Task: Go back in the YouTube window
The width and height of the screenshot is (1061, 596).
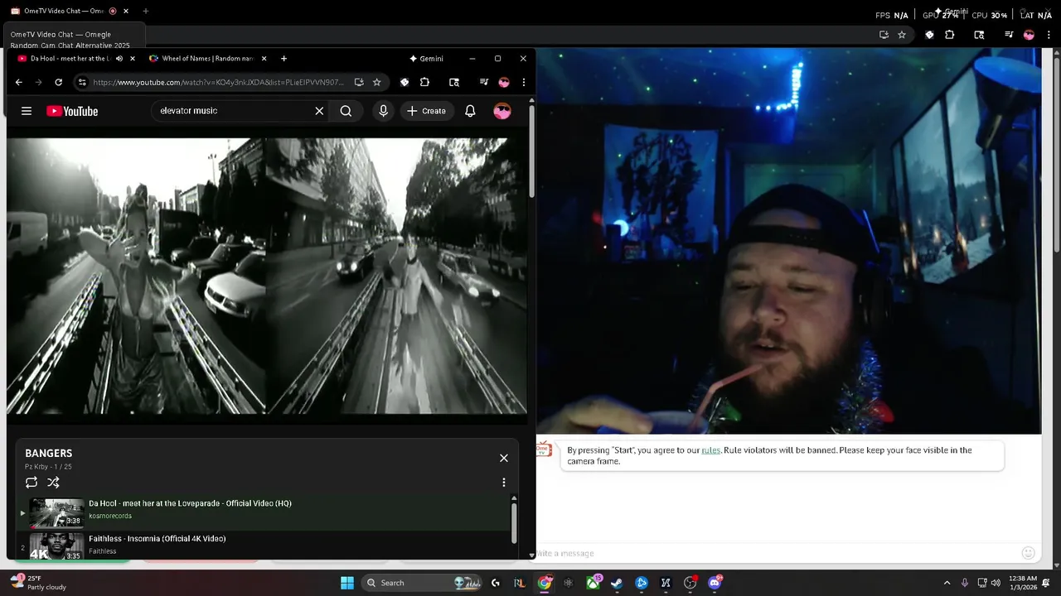Action: pos(19,82)
